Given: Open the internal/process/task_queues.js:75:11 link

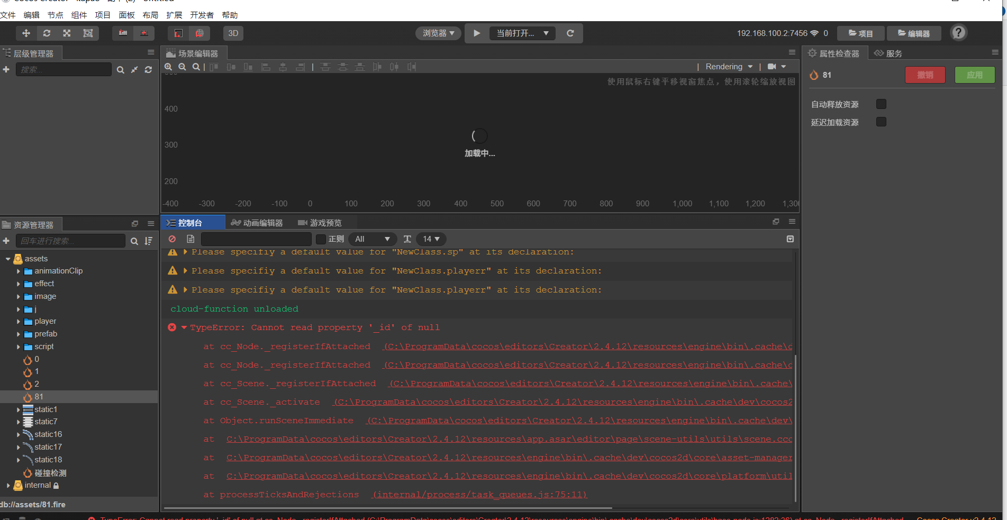Looking at the screenshot, I should click(479, 495).
